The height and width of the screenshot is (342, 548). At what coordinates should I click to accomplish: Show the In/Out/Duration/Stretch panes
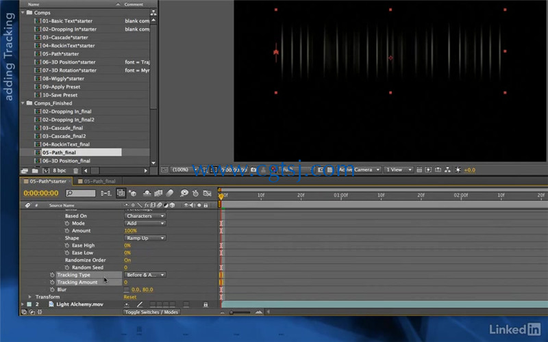pos(40,313)
